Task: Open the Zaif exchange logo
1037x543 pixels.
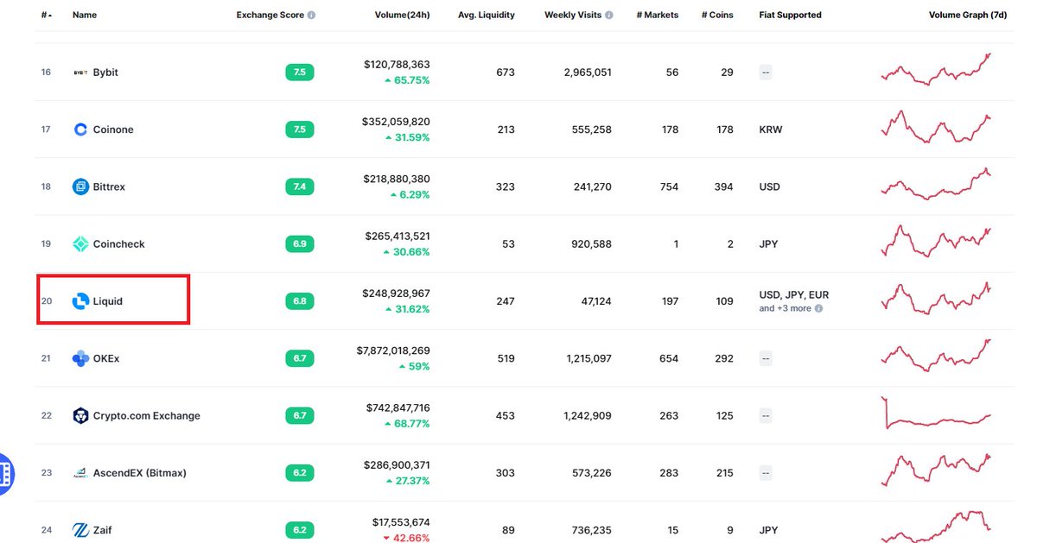Action: coord(80,530)
